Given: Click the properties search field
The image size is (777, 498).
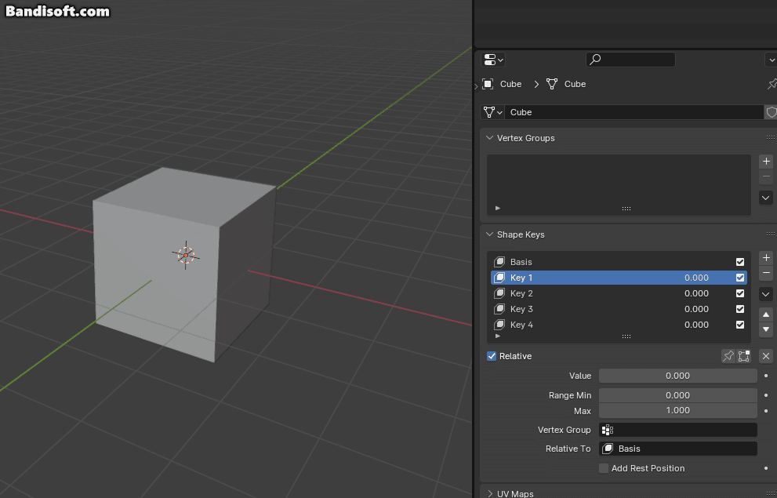Looking at the screenshot, I should [630, 60].
